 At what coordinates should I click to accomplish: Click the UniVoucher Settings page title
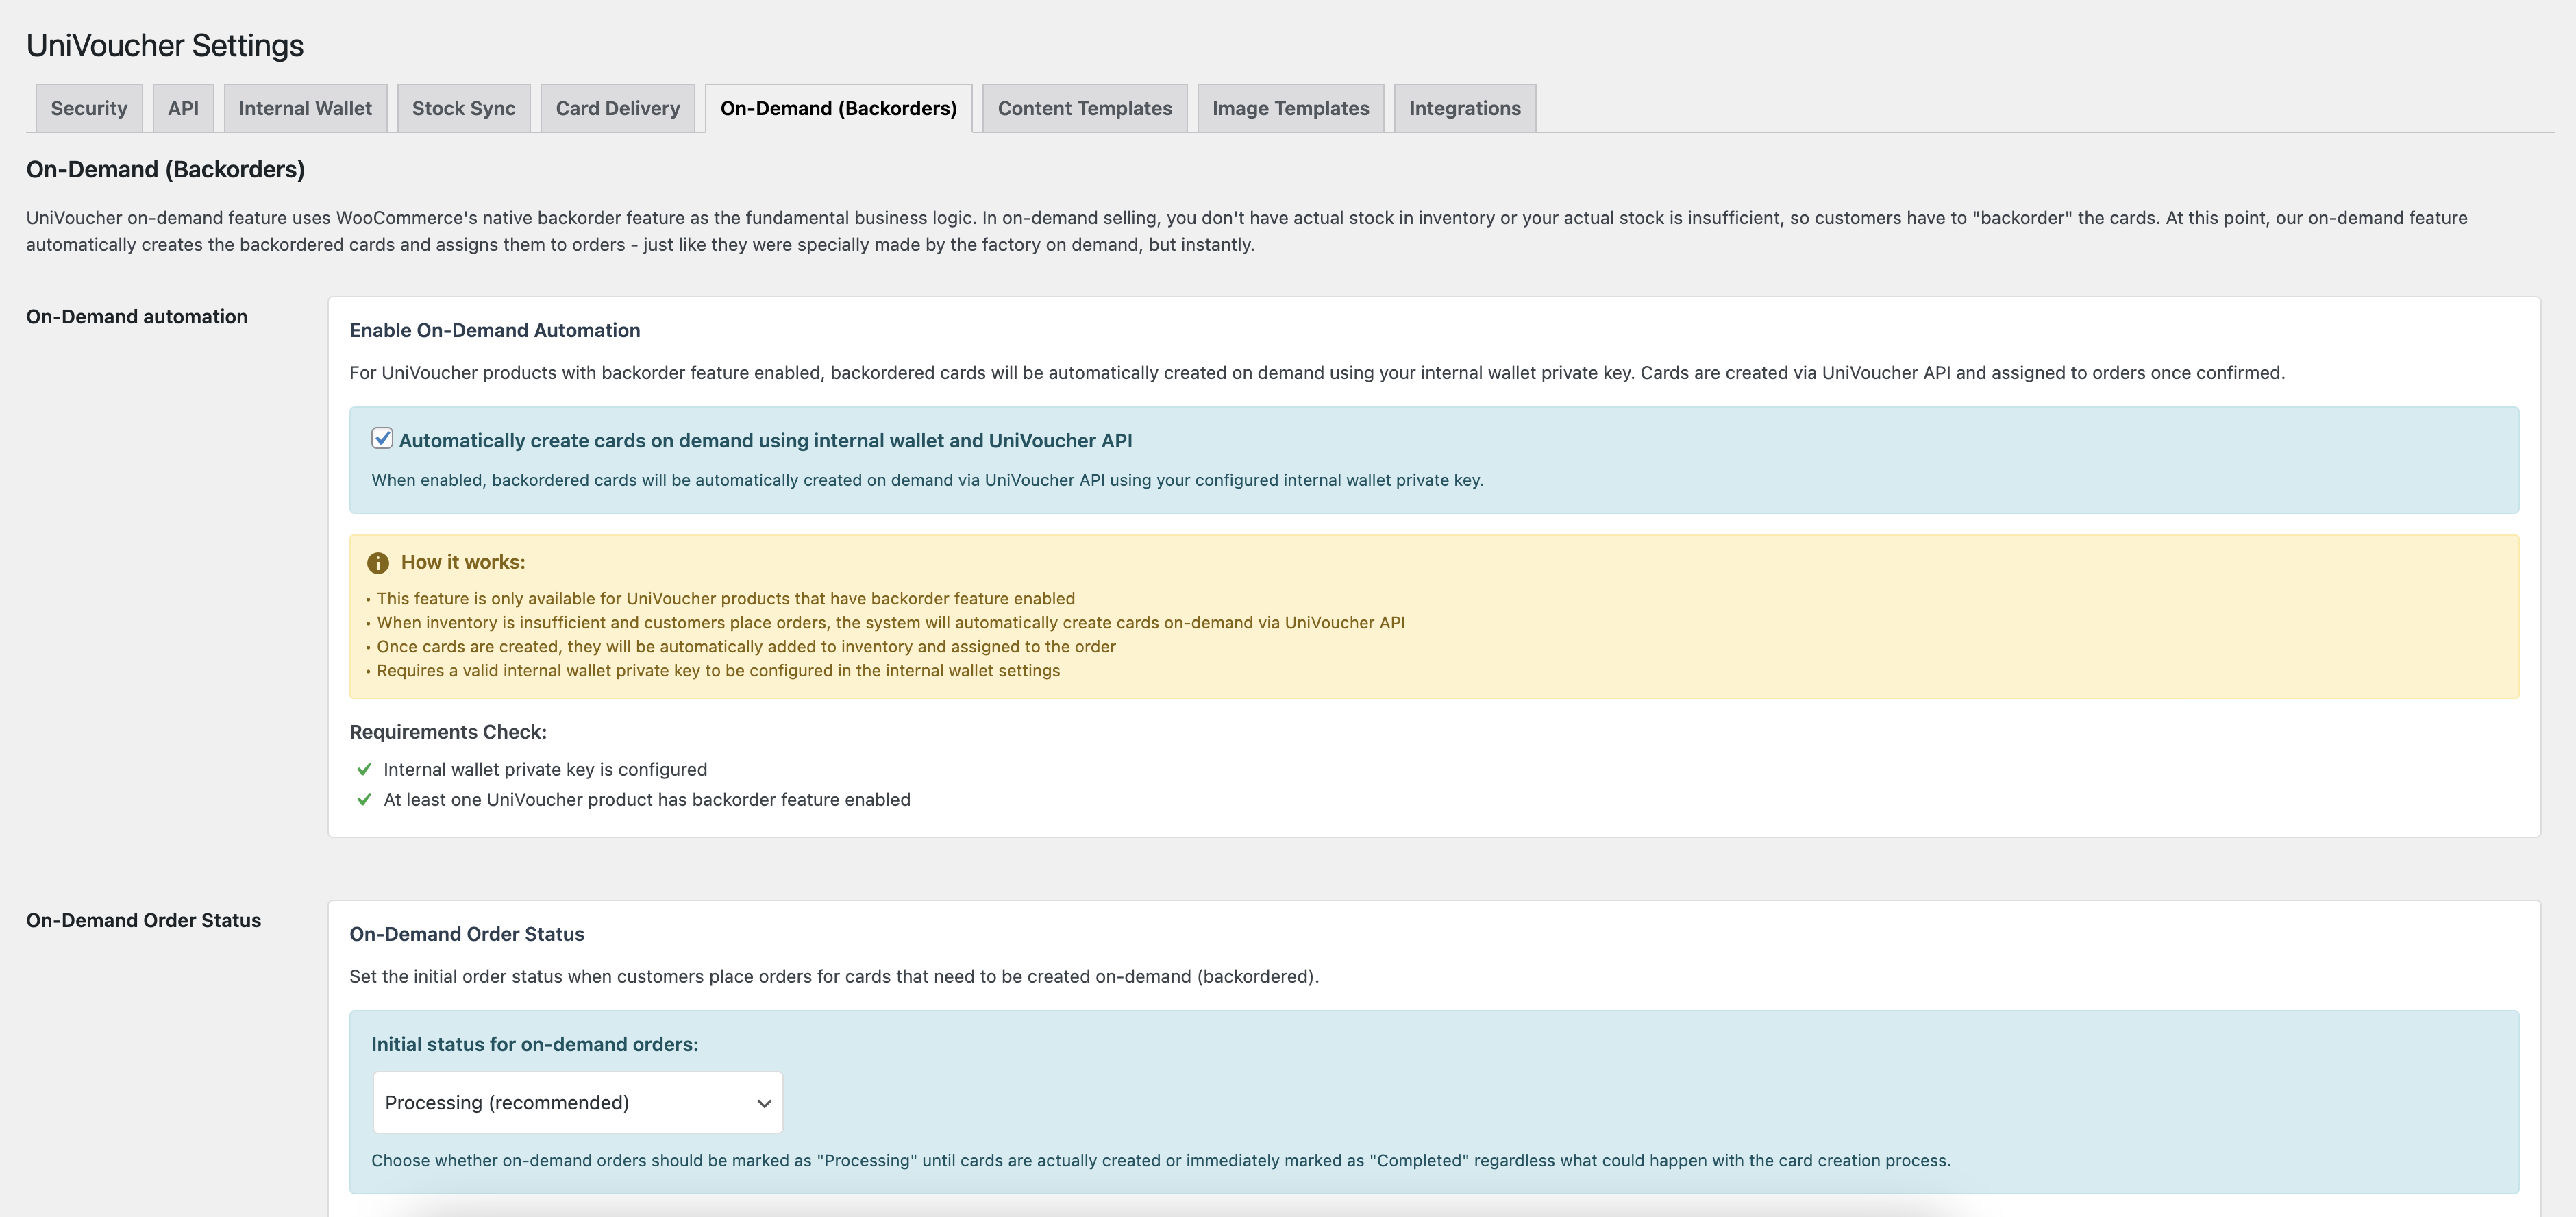(x=165, y=45)
